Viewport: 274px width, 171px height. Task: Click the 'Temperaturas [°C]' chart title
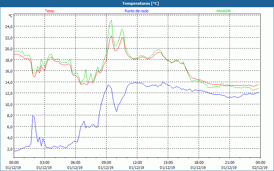pos(140,3)
